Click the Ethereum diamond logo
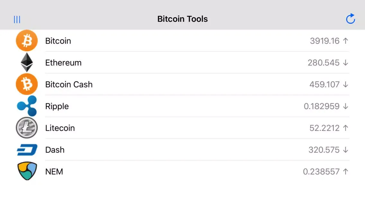Viewport: 365px width, 205px height. tap(27, 63)
